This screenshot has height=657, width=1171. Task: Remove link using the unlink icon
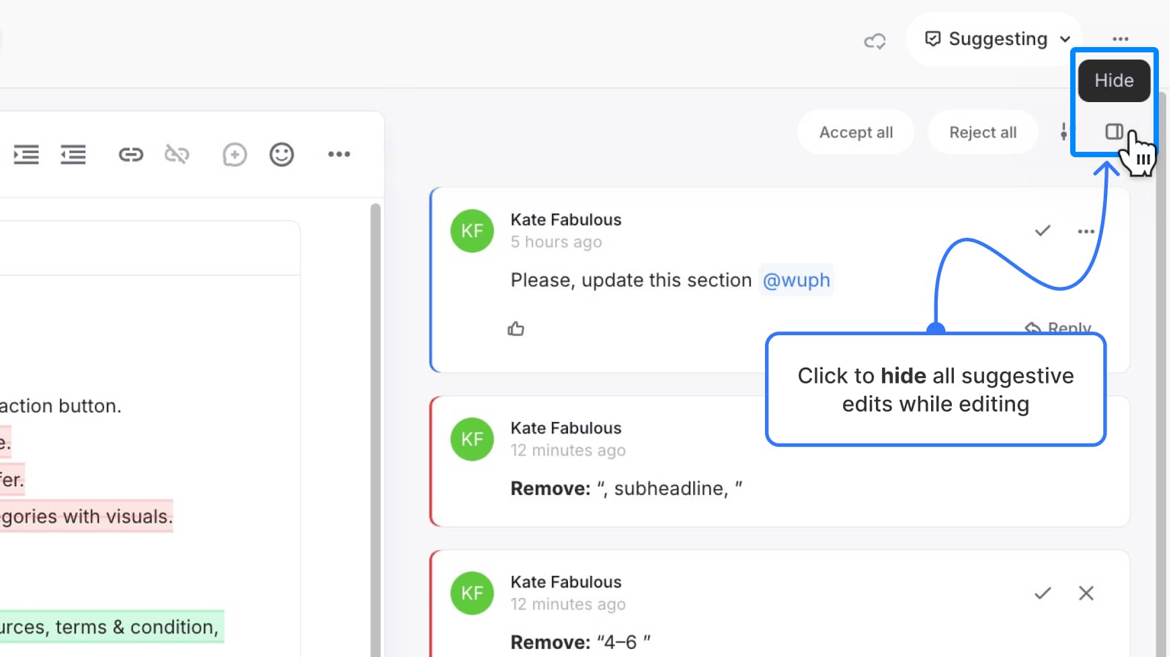coord(177,155)
